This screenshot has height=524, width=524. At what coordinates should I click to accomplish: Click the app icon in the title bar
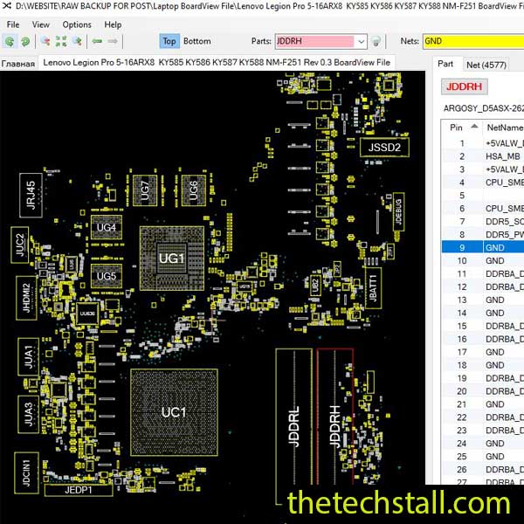(7, 6)
